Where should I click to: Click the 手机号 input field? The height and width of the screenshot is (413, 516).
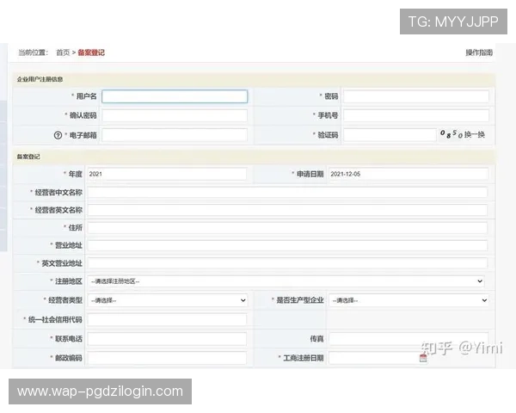click(416, 115)
